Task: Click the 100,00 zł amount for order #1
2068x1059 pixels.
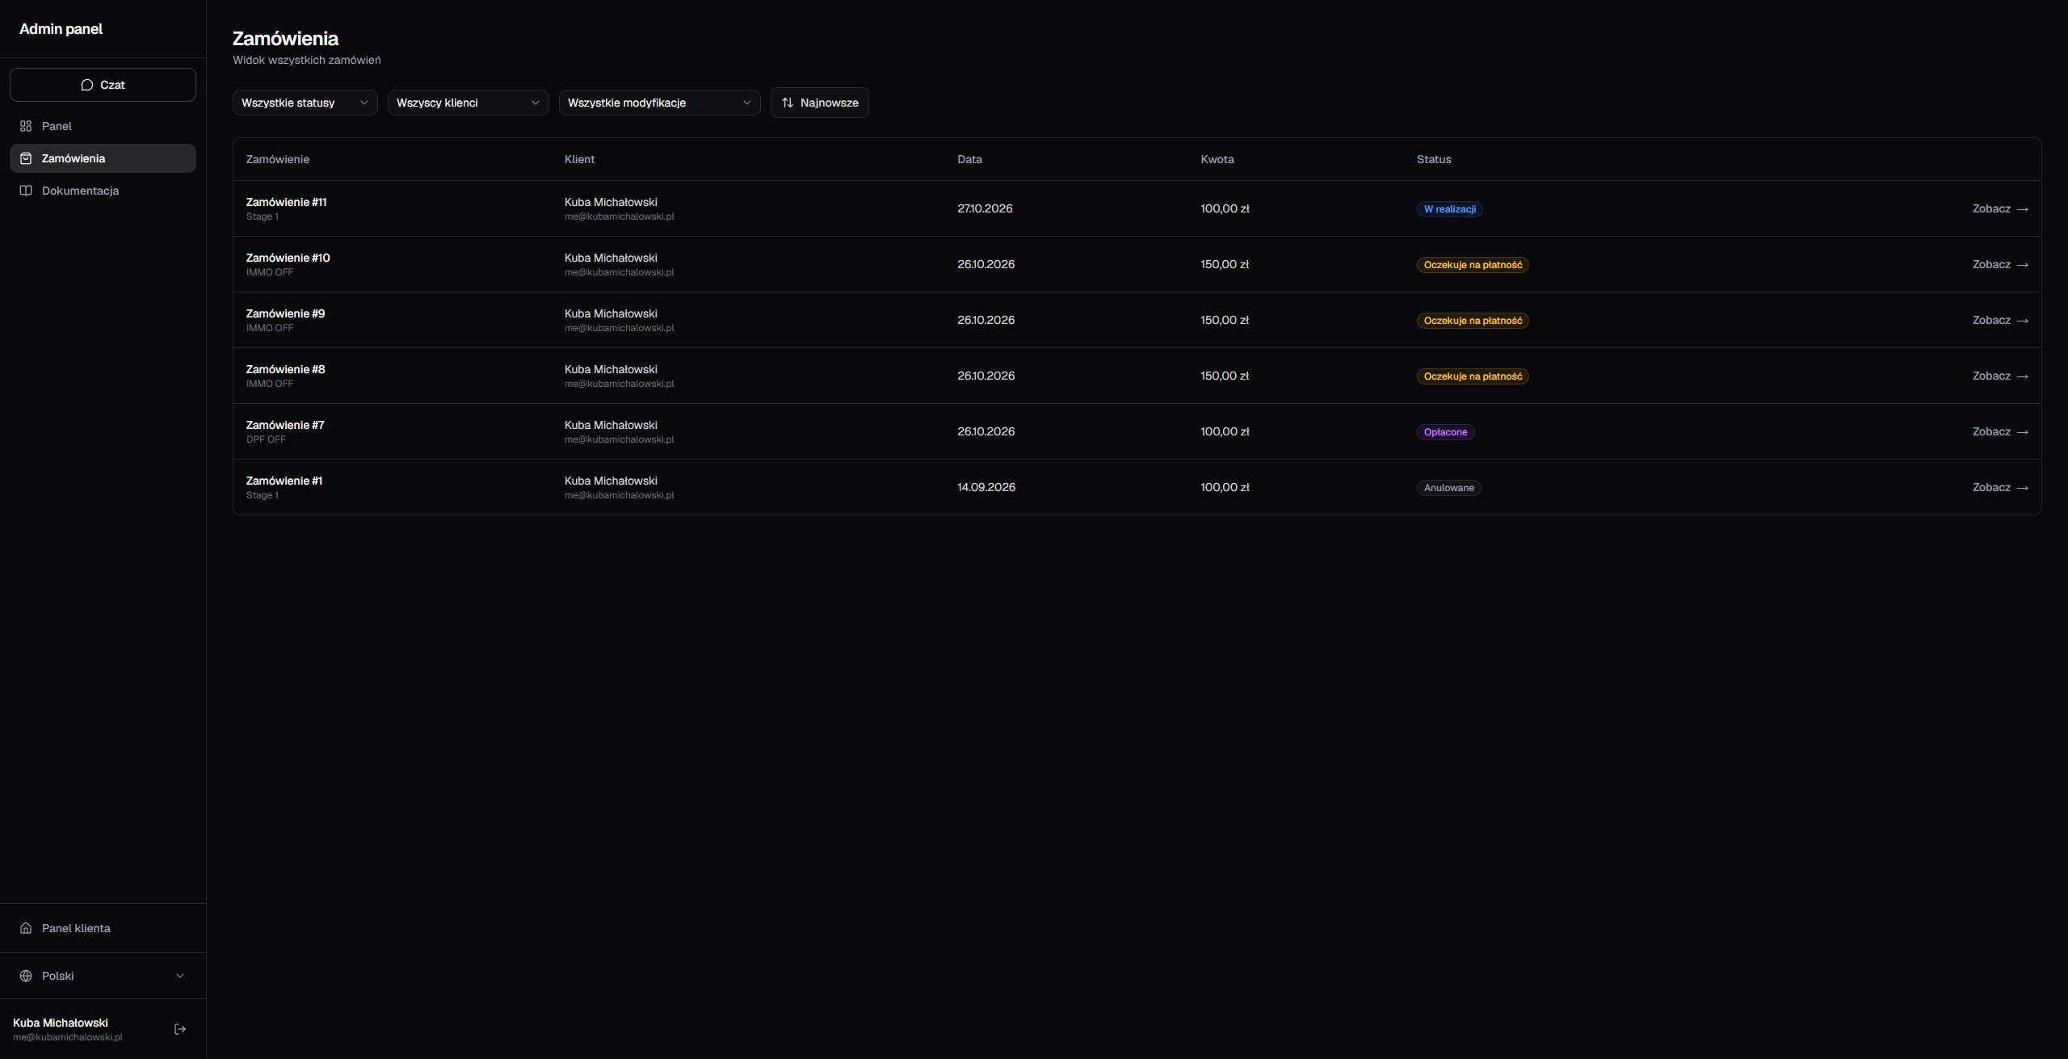Action: pyautogui.click(x=1225, y=487)
